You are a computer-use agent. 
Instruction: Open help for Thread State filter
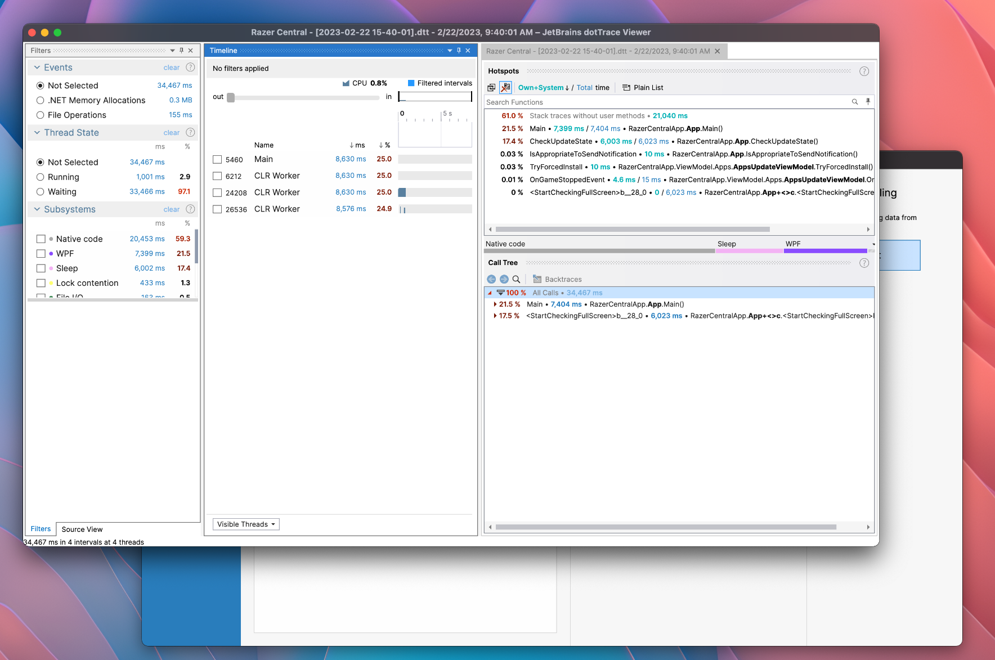pos(190,133)
